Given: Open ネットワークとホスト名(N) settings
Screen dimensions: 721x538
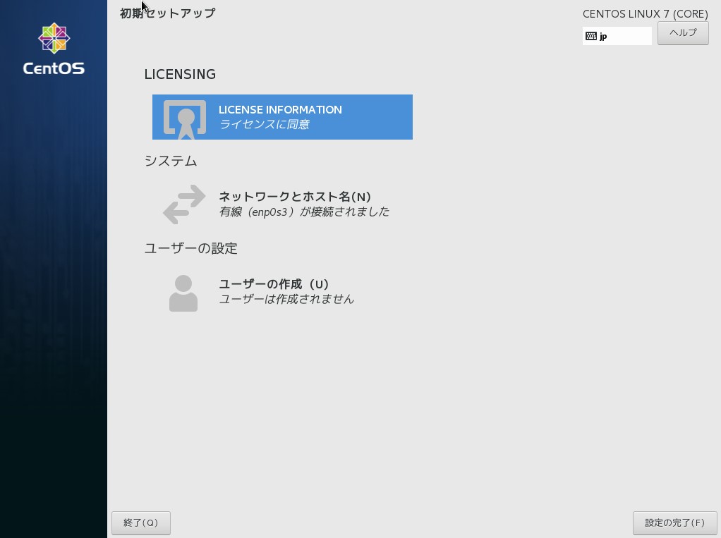Looking at the screenshot, I should point(295,197).
